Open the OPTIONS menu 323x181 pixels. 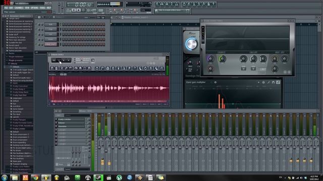pyautogui.click(x=35, y=8)
